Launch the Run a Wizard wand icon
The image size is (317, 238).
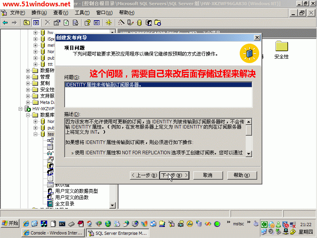pyautogui.click(x=121, y=23)
